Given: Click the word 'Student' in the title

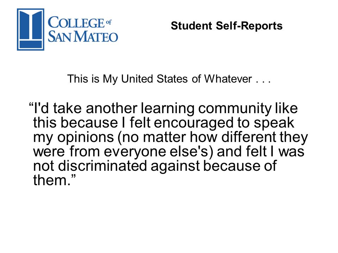Looking at the screenshot, I should click(192, 26).
